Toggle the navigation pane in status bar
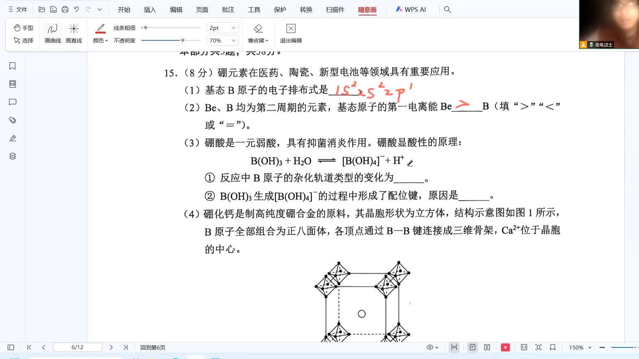This screenshot has height=359, width=639. pyautogui.click(x=11, y=347)
